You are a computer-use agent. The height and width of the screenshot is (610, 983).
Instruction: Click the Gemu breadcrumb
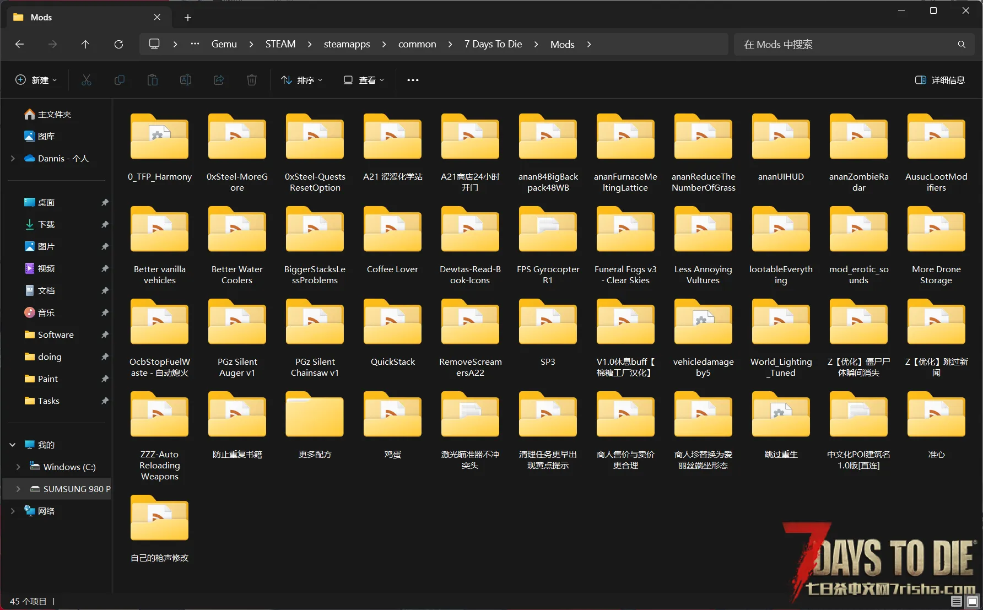coord(224,44)
